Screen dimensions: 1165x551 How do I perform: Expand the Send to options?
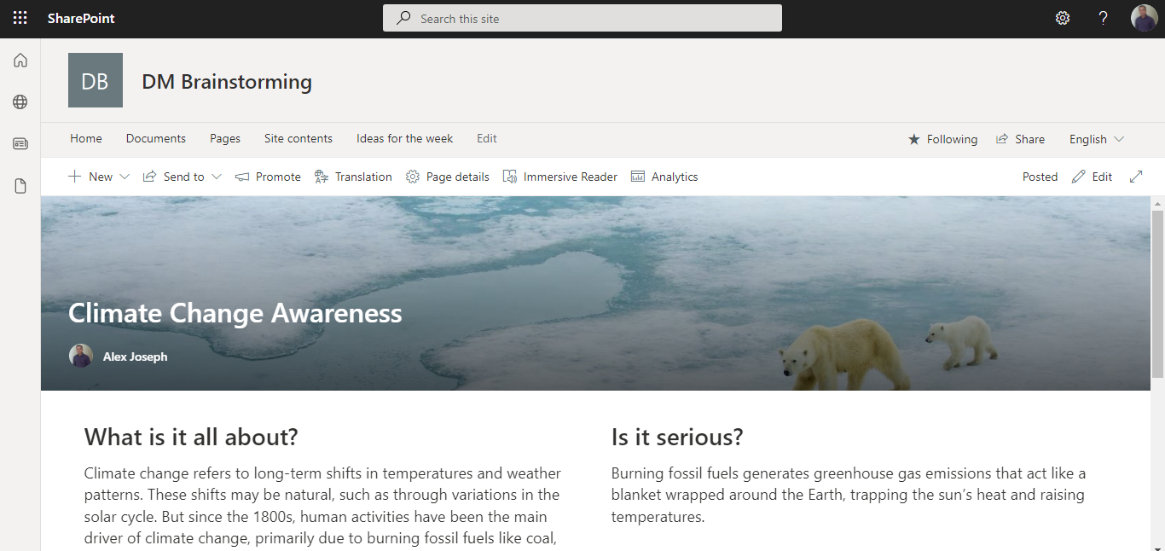tap(182, 177)
